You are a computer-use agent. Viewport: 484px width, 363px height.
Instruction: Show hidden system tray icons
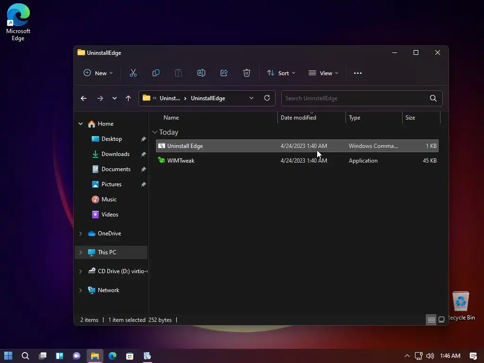tap(407, 356)
